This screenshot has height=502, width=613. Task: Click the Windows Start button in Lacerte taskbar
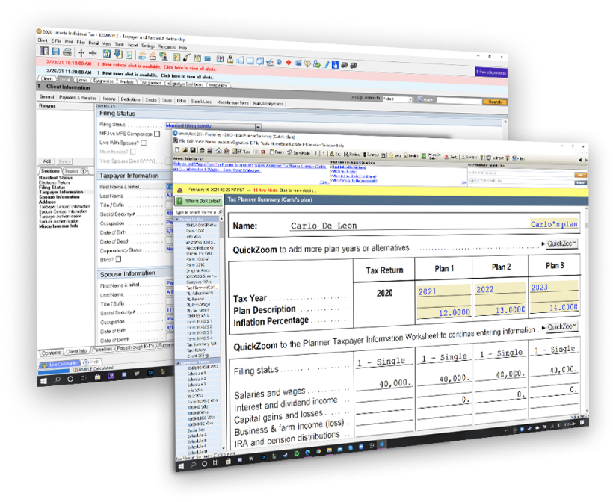click(43, 381)
